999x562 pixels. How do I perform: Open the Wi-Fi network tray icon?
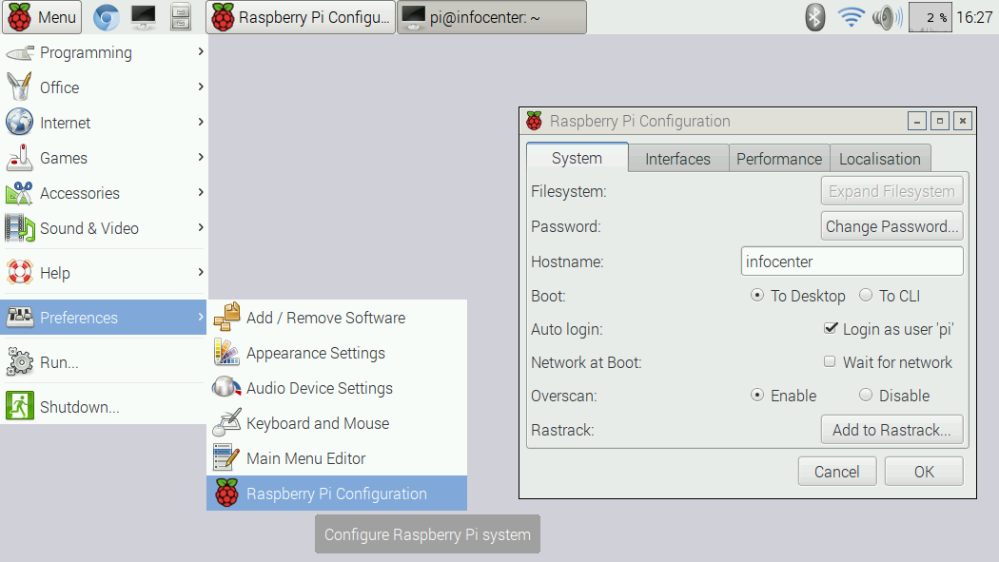851,17
